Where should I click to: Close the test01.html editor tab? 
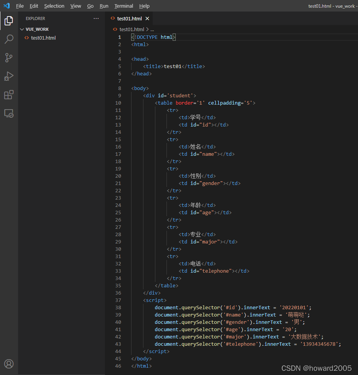tap(147, 18)
